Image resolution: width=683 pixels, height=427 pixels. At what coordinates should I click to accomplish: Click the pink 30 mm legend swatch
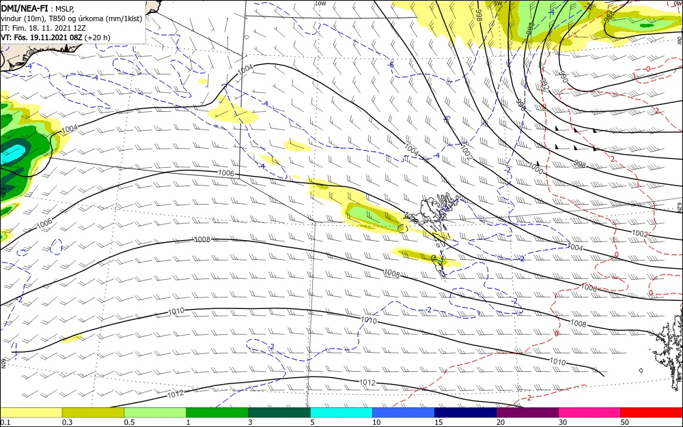pos(590,413)
